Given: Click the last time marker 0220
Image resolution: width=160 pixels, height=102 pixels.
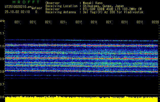Looking at the screenshot, I should 155,22.
